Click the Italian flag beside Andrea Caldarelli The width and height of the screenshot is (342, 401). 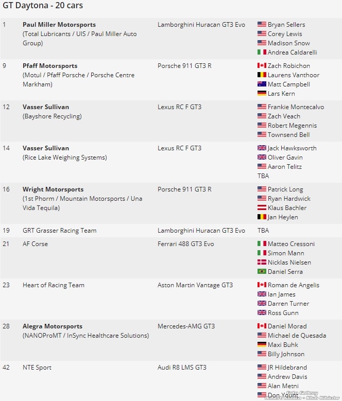pyautogui.click(x=262, y=53)
